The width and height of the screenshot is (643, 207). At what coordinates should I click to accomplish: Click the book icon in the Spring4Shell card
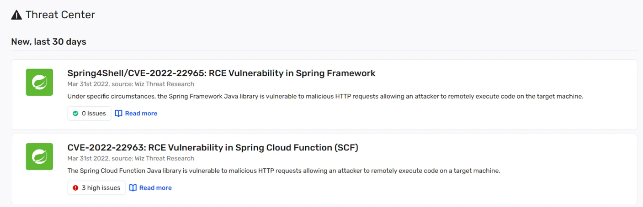pos(118,114)
